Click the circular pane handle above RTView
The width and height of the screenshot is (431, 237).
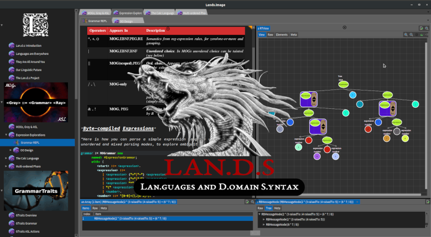click(344, 27)
